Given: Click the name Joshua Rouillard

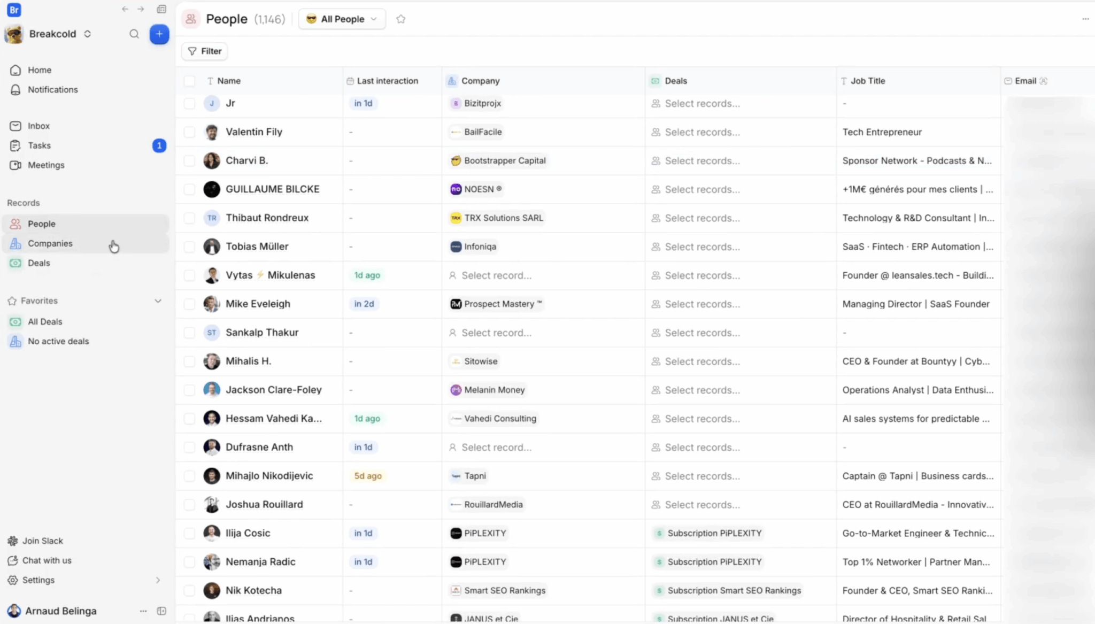Looking at the screenshot, I should coord(264,505).
